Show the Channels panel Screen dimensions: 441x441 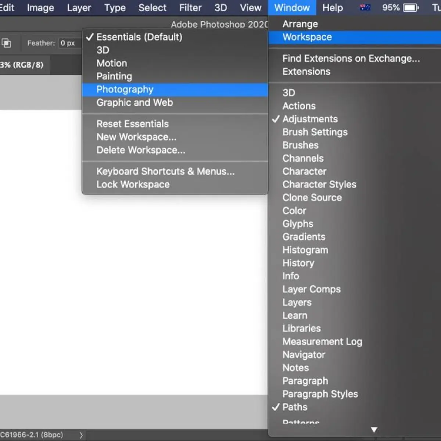point(355,158)
